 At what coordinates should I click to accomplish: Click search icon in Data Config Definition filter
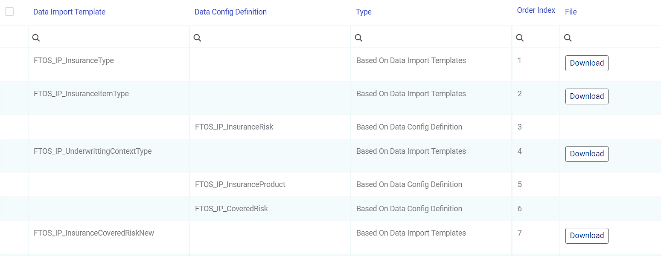[197, 38]
